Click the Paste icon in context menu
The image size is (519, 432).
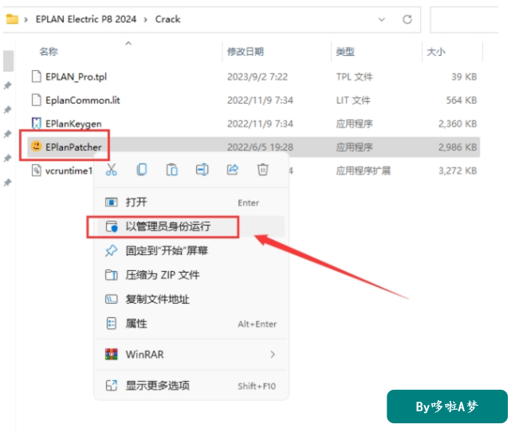click(171, 170)
